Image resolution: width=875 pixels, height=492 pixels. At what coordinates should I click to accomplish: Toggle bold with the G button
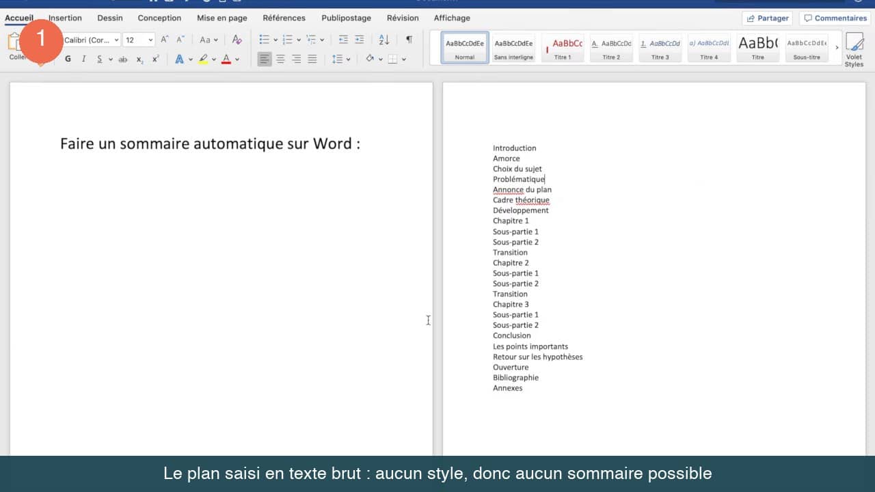68,59
